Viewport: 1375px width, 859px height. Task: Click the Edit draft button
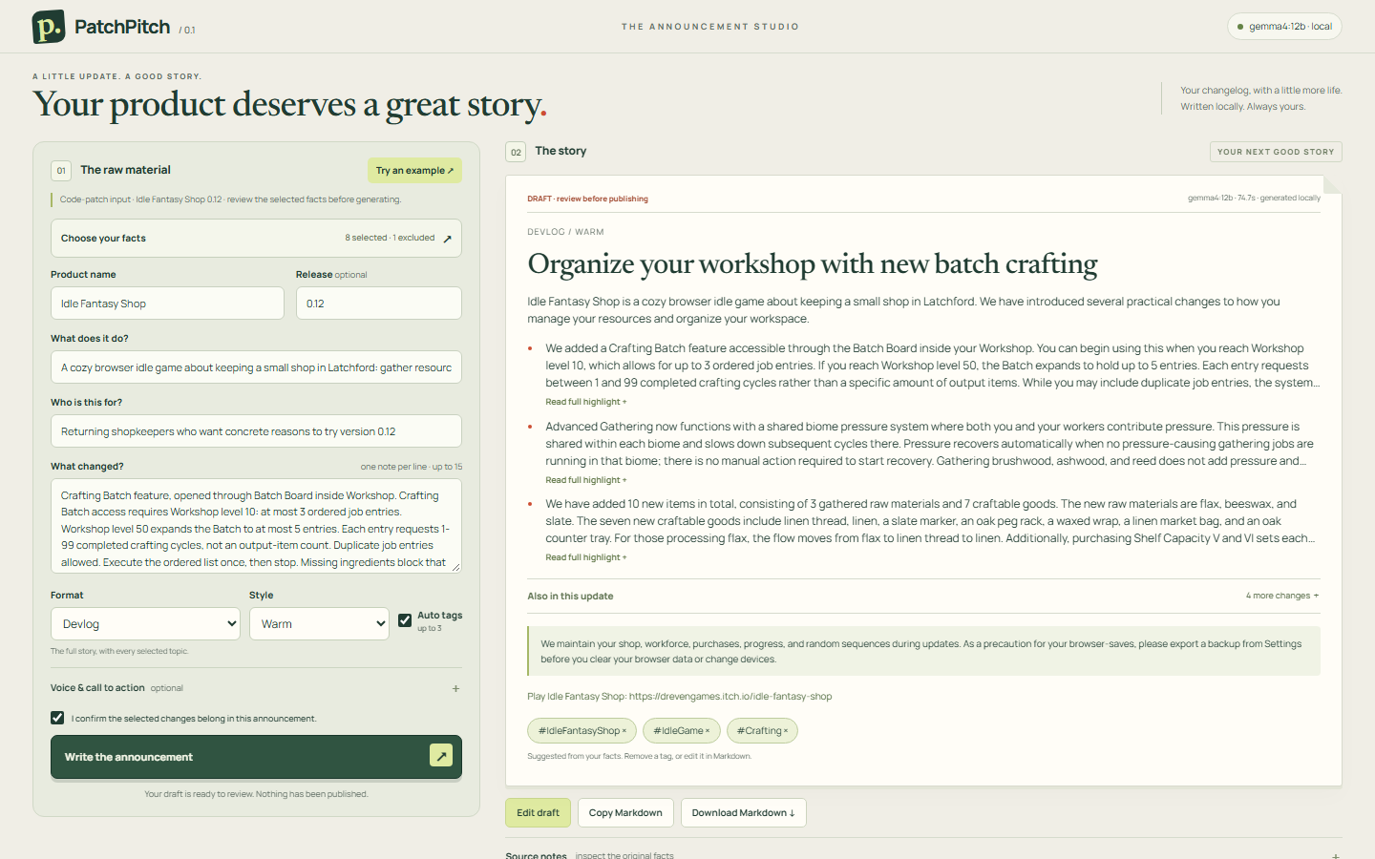coord(539,813)
